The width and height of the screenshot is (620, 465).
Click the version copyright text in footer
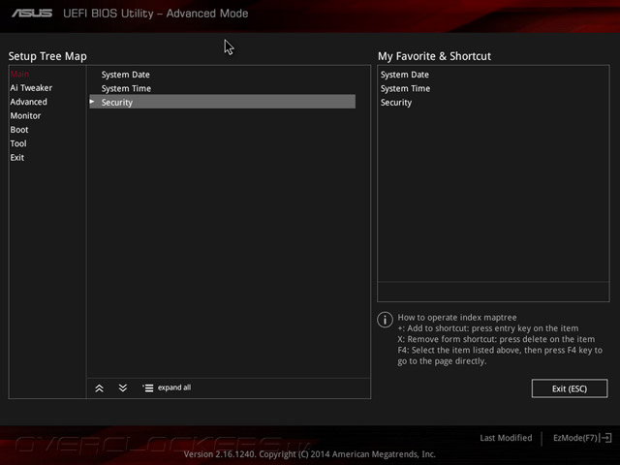tap(309, 454)
